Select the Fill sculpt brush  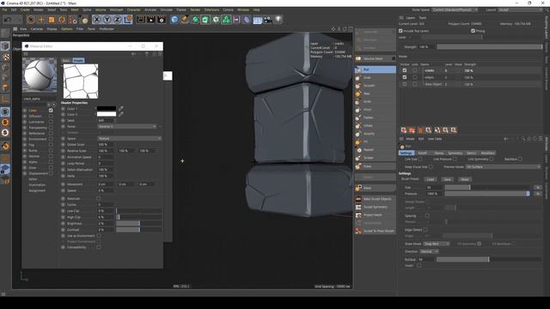tap(376, 142)
